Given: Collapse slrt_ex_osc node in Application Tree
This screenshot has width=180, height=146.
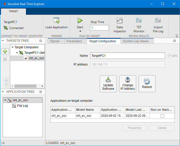Looking at the screenshot, I should [5, 100].
